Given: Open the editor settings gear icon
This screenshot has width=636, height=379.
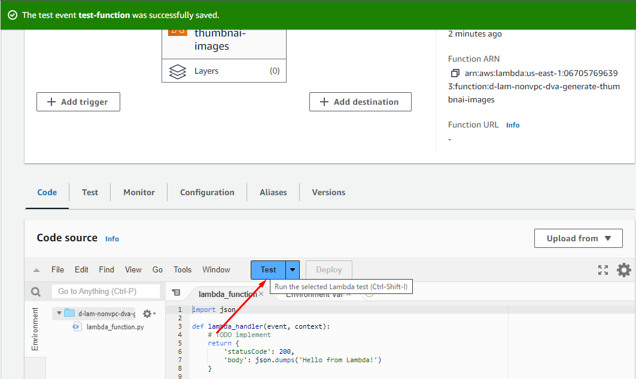Looking at the screenshot, I should 623,270.
